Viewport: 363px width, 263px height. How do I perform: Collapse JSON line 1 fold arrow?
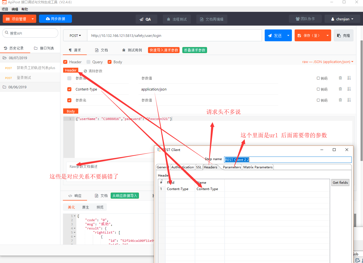click(75, 216)
